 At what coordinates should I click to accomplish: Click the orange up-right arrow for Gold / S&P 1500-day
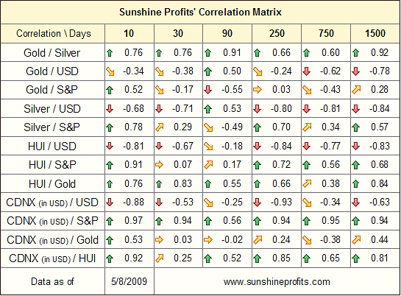click(x=356, y=90)
